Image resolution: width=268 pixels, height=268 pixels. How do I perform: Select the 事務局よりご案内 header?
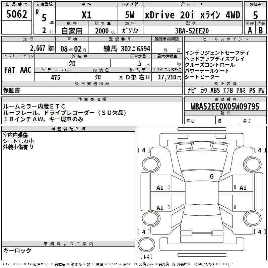coord(68,244)
